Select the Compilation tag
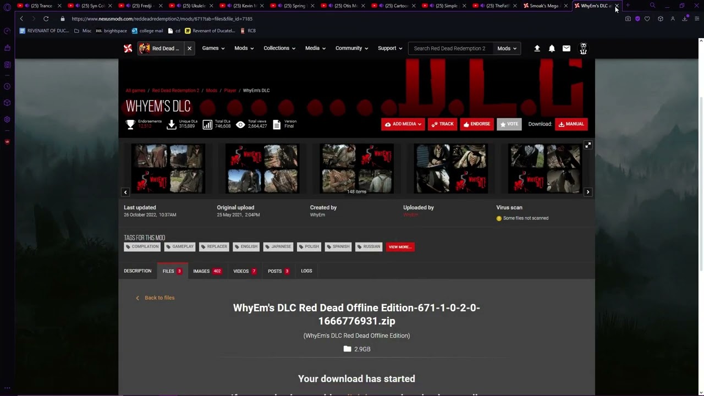This screenshot has height=396, width=704. click(x=142, y=247)
